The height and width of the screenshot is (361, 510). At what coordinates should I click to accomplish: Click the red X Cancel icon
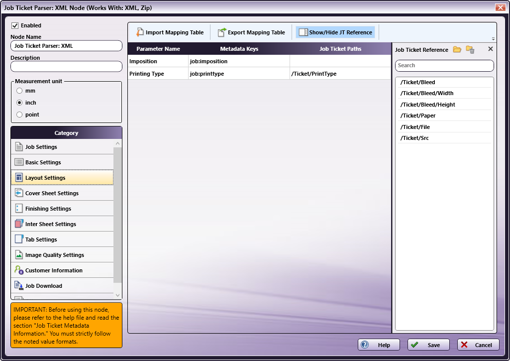click(464, 345)
